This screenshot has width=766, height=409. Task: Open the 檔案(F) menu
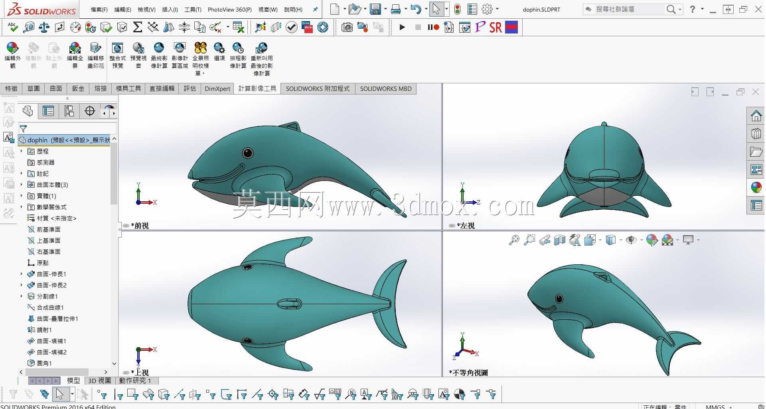(99, 10)
